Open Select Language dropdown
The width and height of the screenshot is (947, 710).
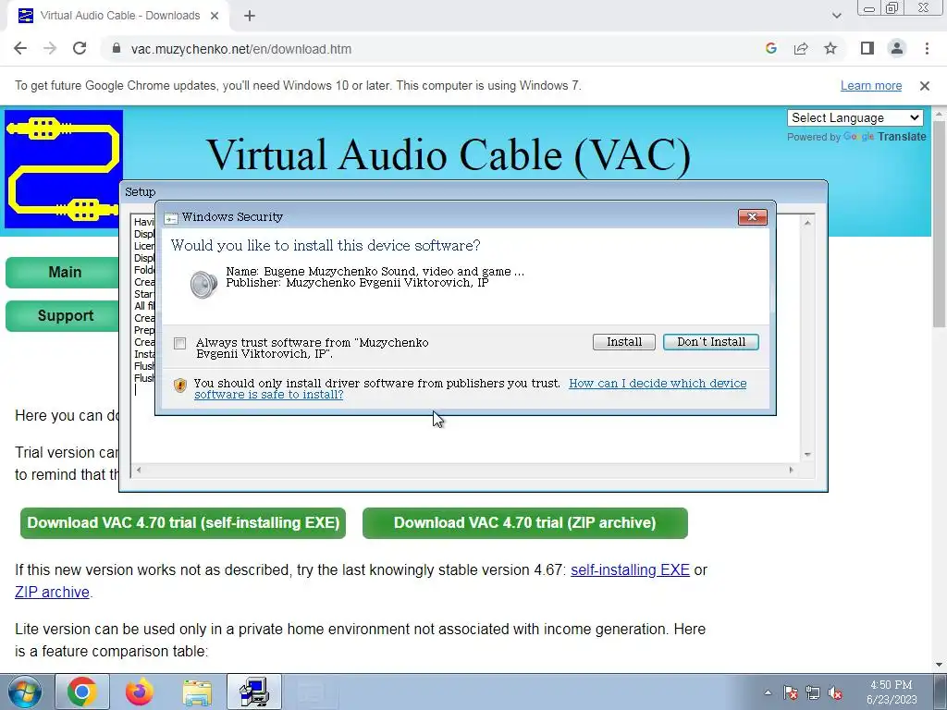855,117
